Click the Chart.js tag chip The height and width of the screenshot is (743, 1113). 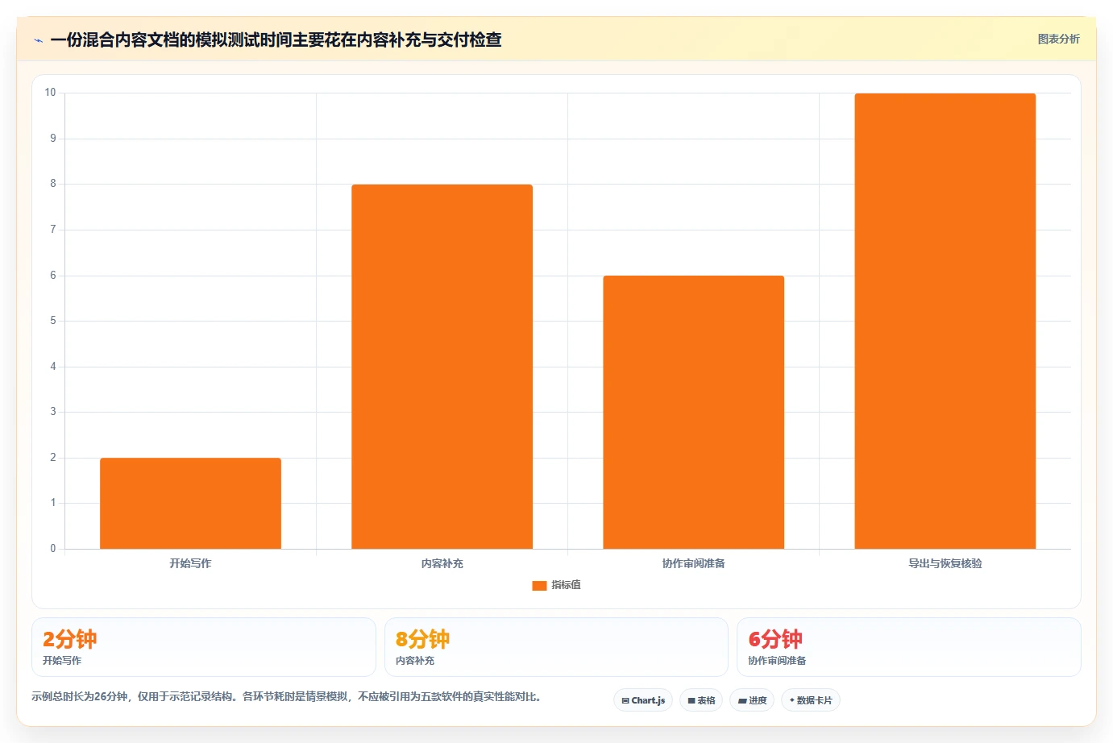pos(643,700)
